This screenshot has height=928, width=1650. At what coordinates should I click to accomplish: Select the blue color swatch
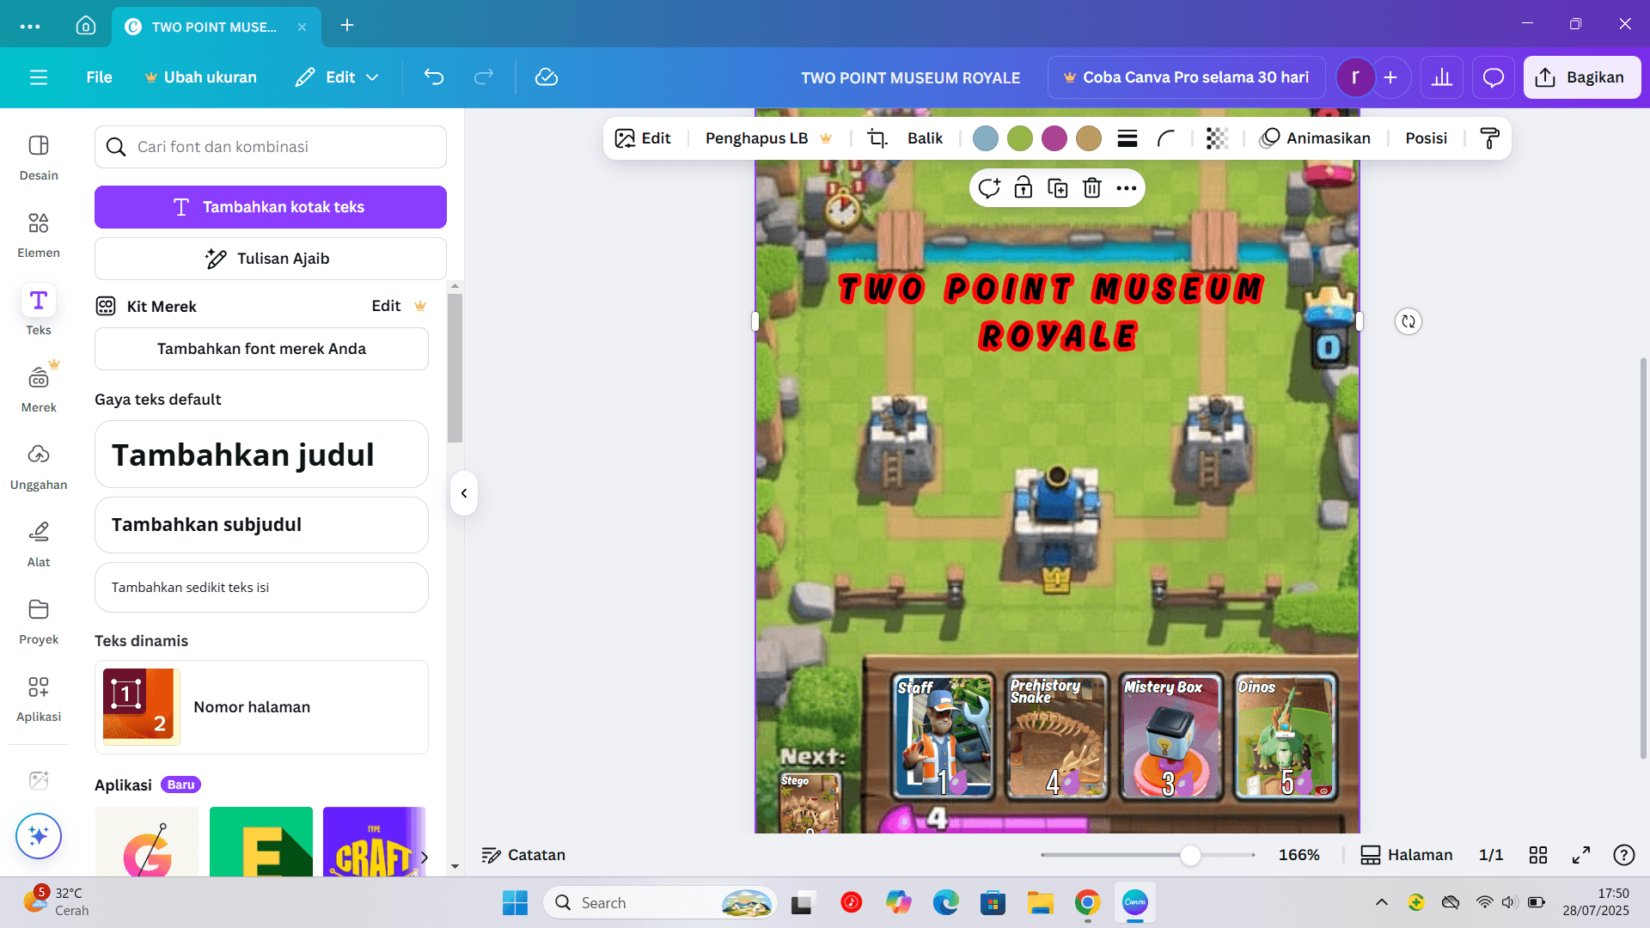pos(986,138)
